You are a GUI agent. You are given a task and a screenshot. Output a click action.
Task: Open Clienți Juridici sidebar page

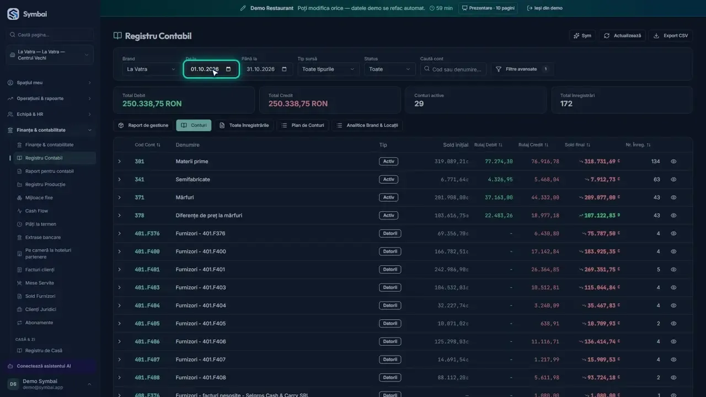tap(41, 309)
